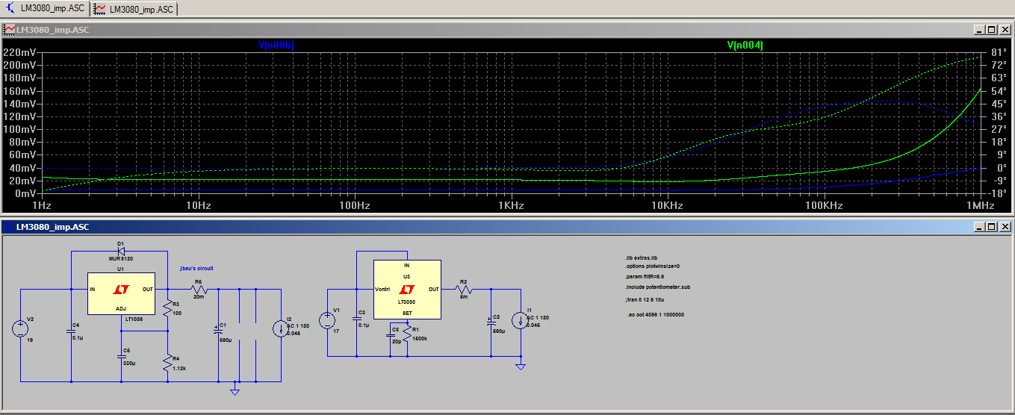Click the .lib extras.lib directive
Image resolution: width=1015 pixels, height=415 pixels.
pyautogui.click(x=641, y=258)
